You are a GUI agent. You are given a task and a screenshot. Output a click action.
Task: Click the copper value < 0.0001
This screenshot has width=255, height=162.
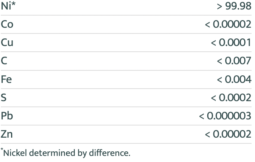231,43
